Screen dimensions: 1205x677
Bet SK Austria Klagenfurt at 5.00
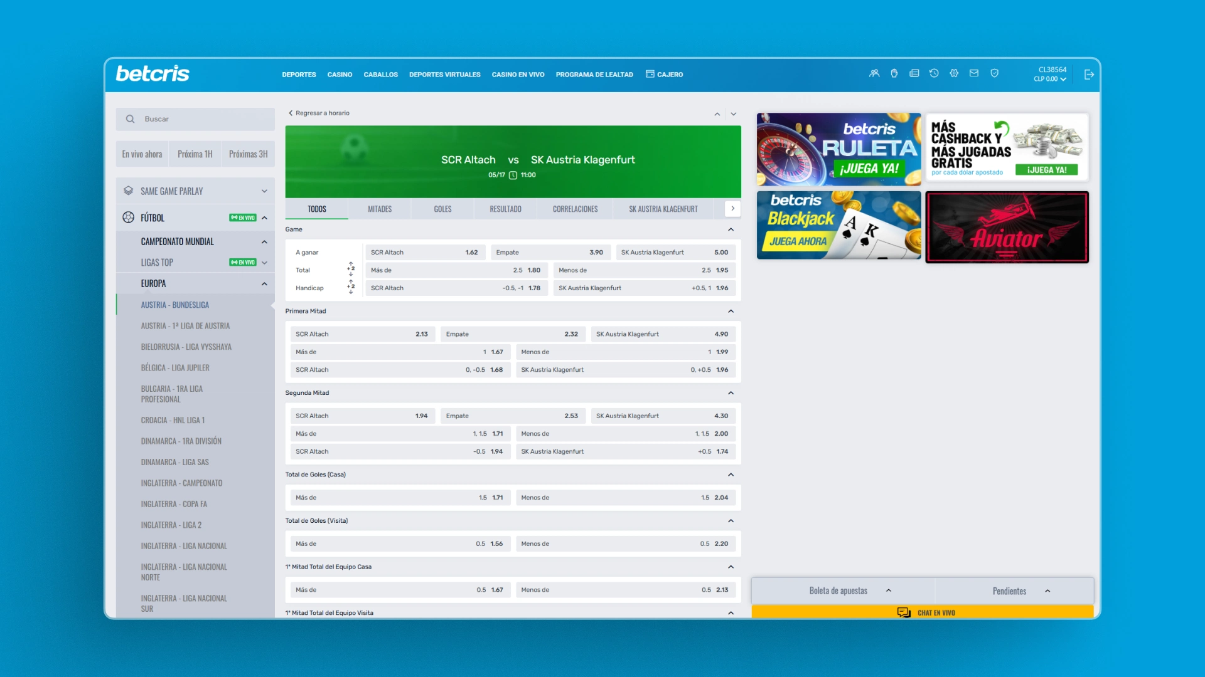click(x=675, y=253)
